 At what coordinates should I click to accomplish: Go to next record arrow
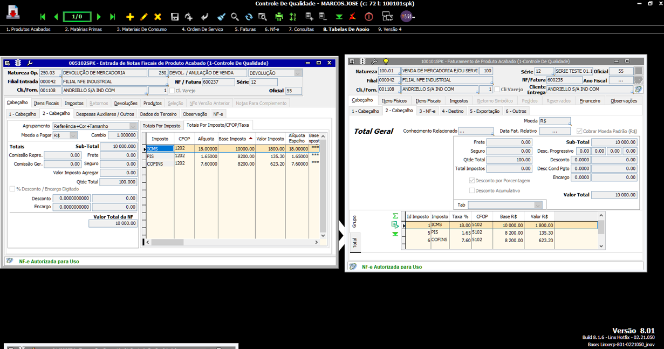pyautogui.click(x=99, y=17)
